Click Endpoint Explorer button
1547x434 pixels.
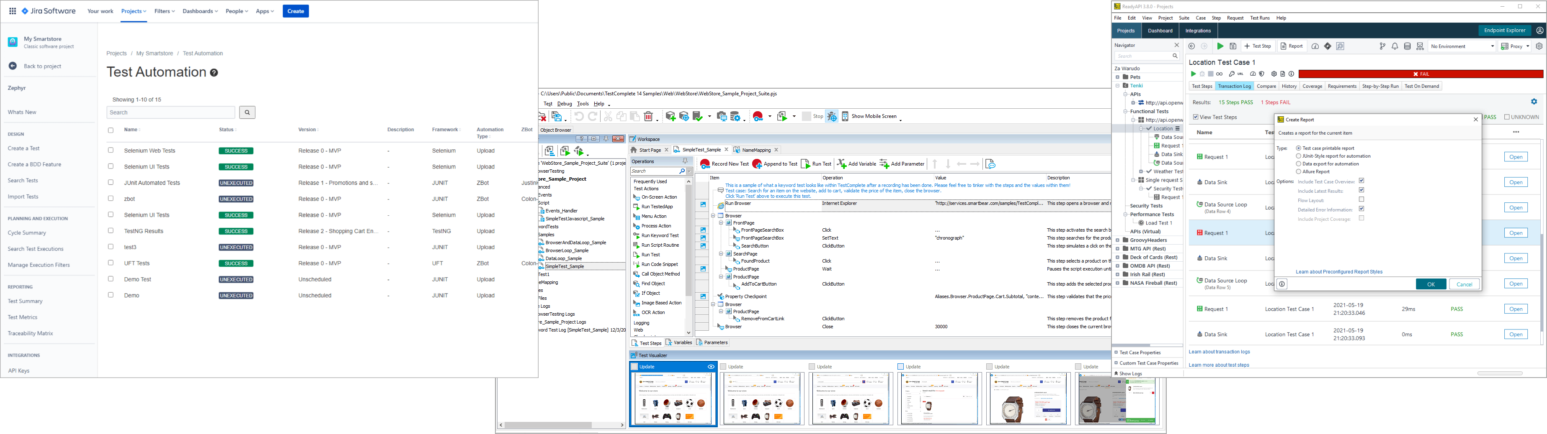tap(1504, 31)
